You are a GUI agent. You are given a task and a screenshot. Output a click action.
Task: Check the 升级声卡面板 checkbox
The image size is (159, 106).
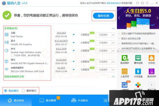click(12, 55)
